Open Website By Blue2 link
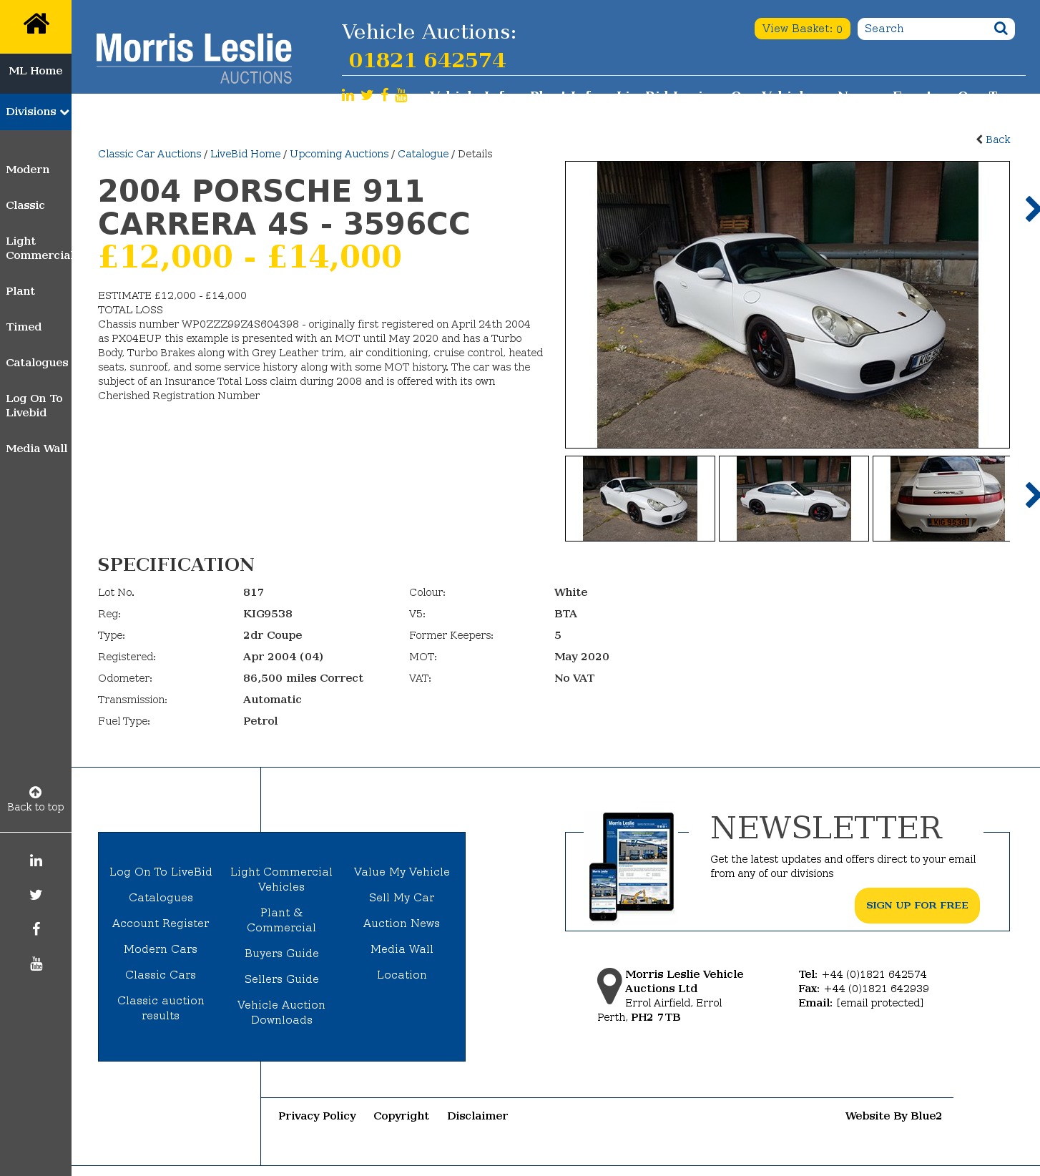 893,1116
